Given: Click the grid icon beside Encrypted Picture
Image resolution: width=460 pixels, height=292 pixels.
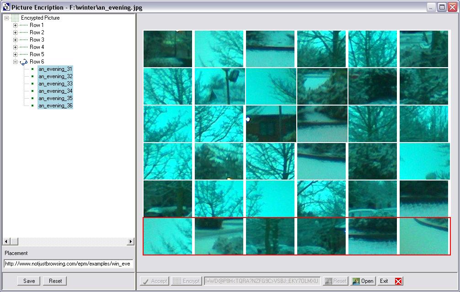Looking at the screenshot, I should [15, 18].
